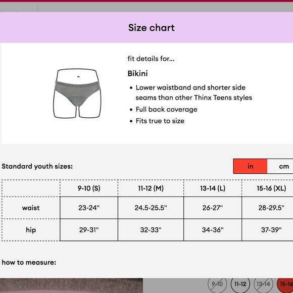Click the '9-10 (S)' column header

click(89, 188)
